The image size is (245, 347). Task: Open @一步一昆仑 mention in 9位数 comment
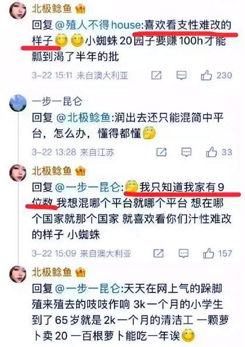pyautogui.click(x=88, y=187)
